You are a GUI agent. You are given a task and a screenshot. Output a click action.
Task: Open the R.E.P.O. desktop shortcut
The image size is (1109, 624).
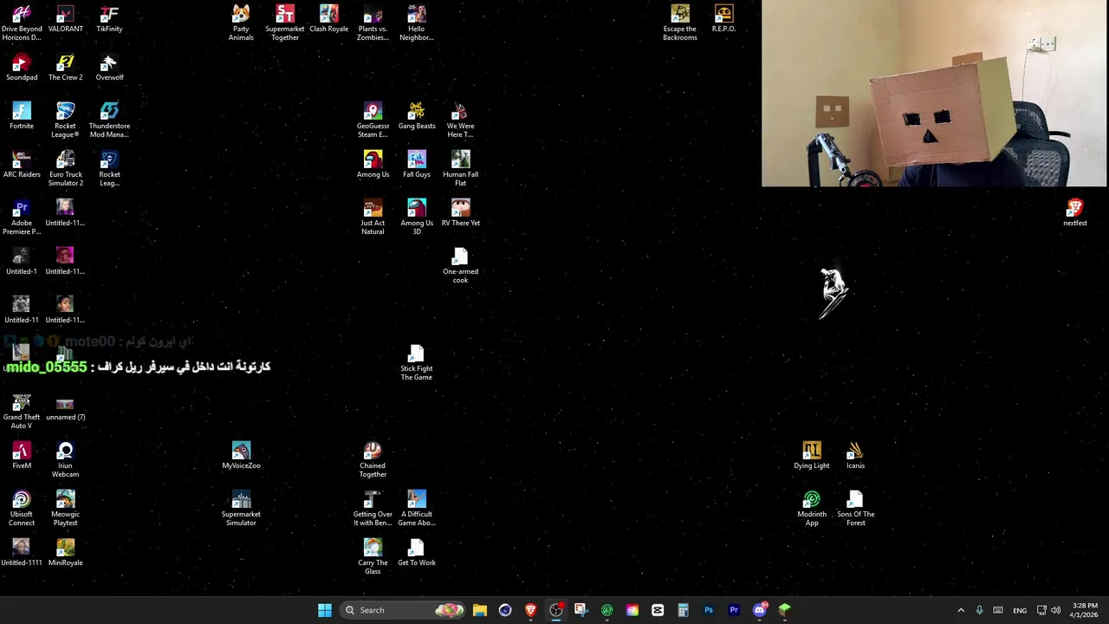(x=723, y=19)
